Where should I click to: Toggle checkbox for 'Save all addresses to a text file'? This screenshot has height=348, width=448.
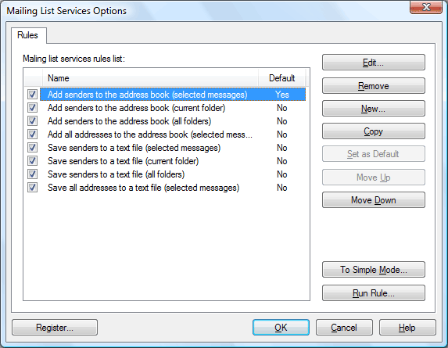click(x=32, y=188)
